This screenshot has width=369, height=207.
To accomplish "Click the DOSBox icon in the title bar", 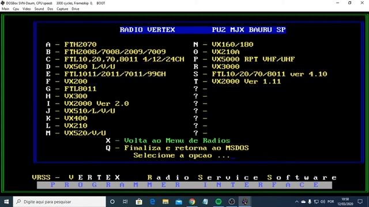I will click(x=2, y=3).
